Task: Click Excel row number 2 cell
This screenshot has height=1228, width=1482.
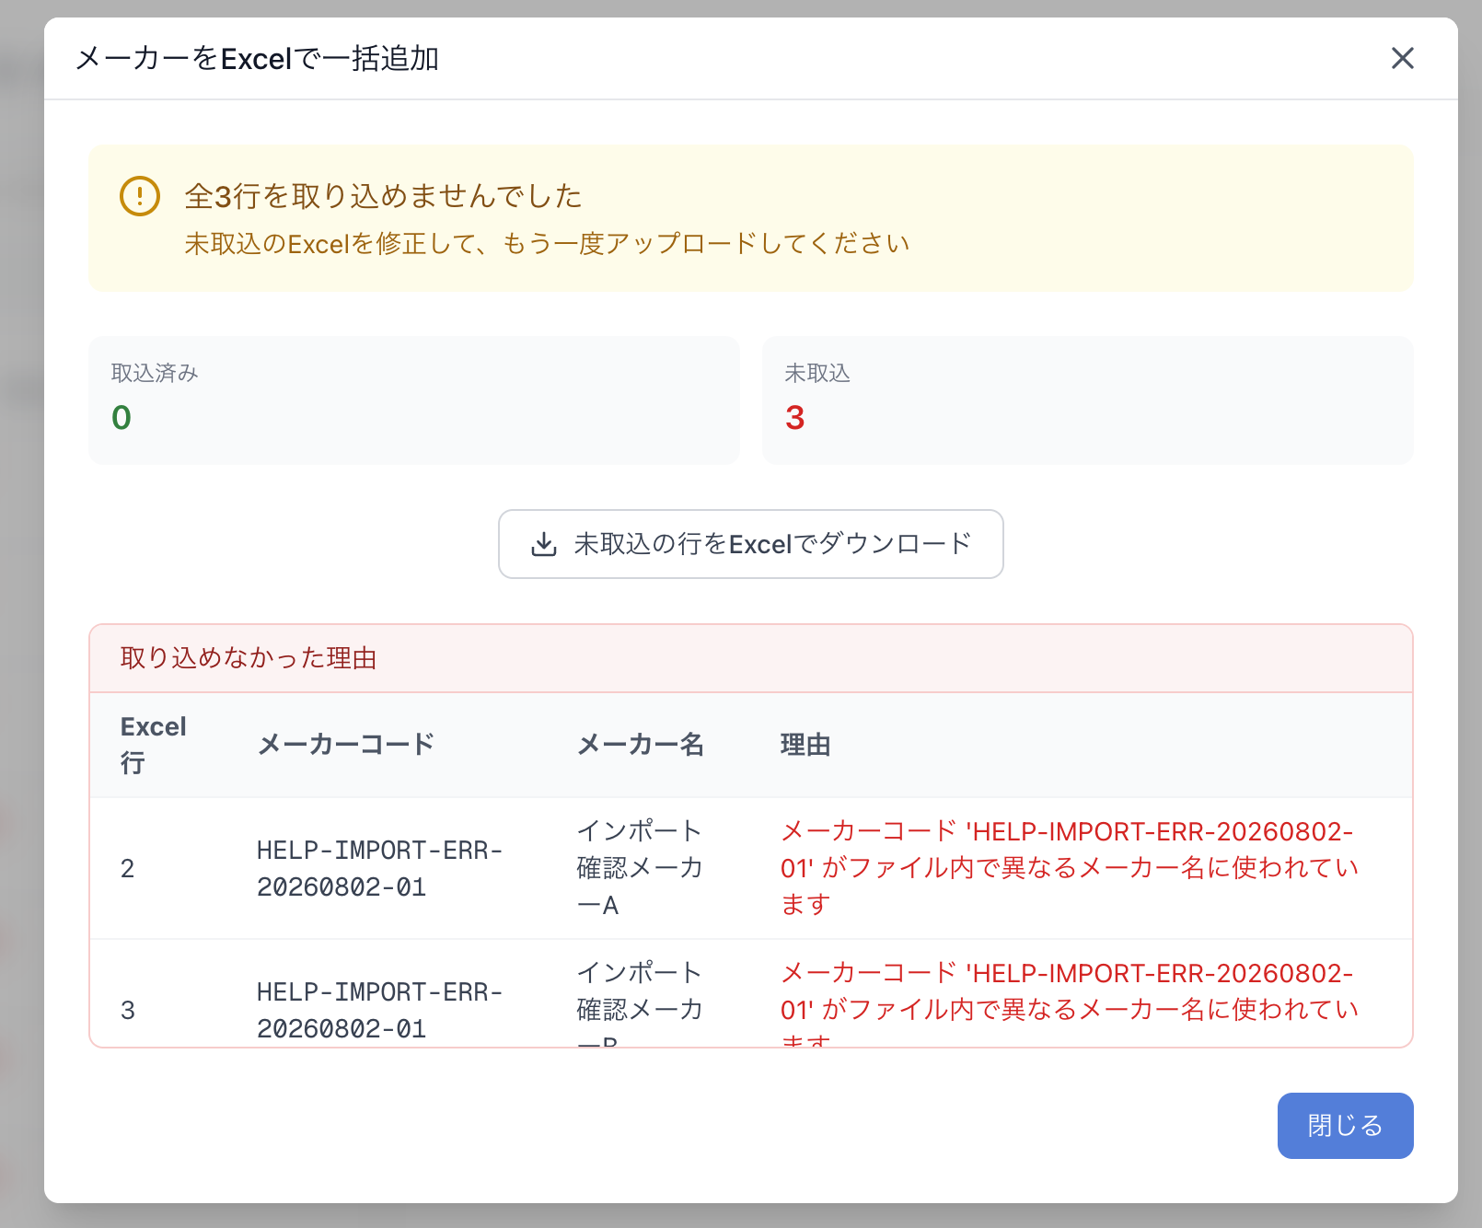Action: point(128,868)
